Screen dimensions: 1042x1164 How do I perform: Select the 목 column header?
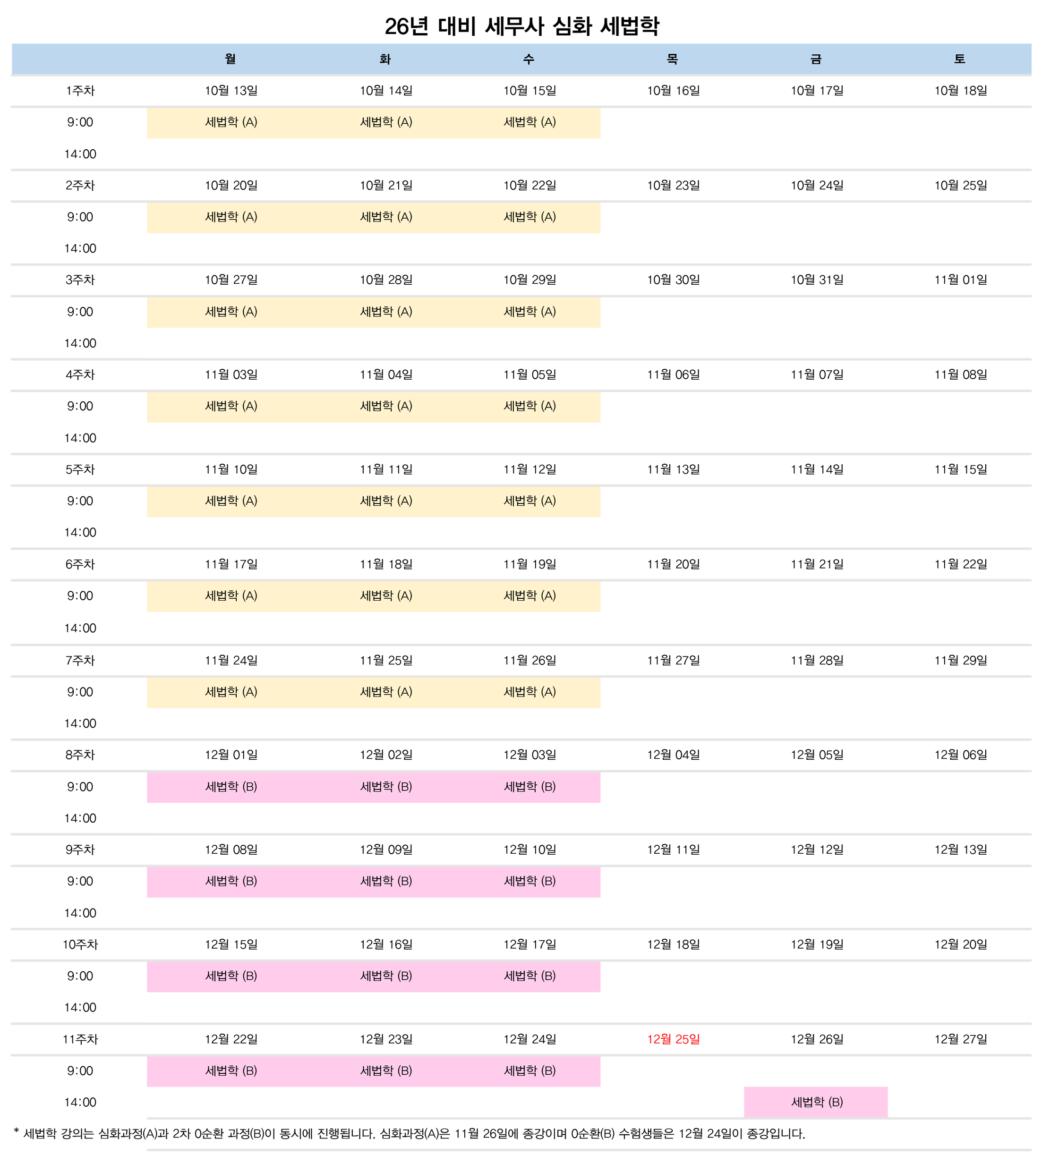click(x=672, y=59)
